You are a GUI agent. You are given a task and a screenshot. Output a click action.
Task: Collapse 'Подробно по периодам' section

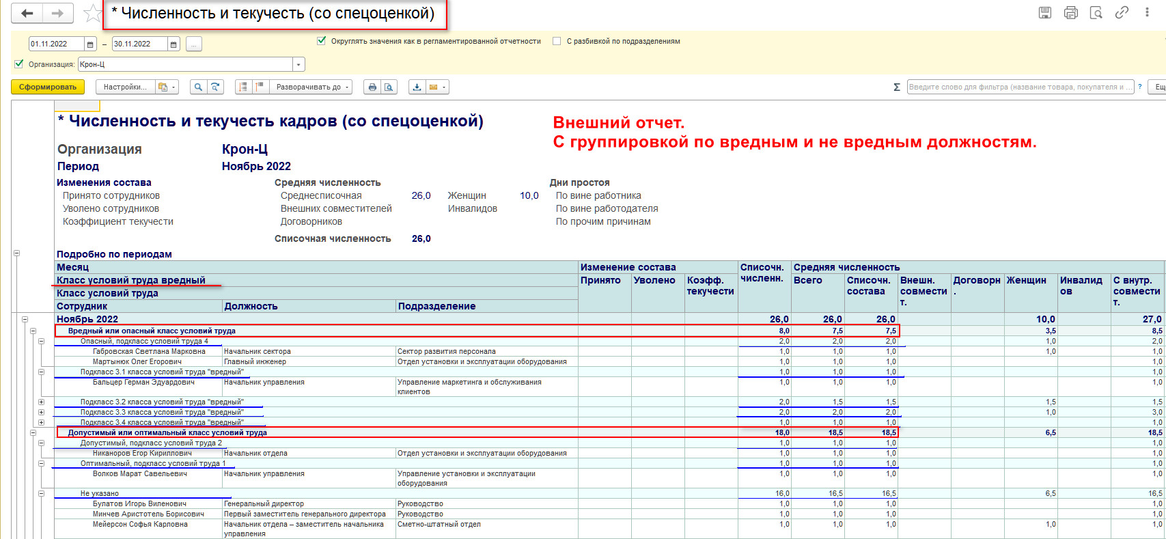click(x=17, y=253)
